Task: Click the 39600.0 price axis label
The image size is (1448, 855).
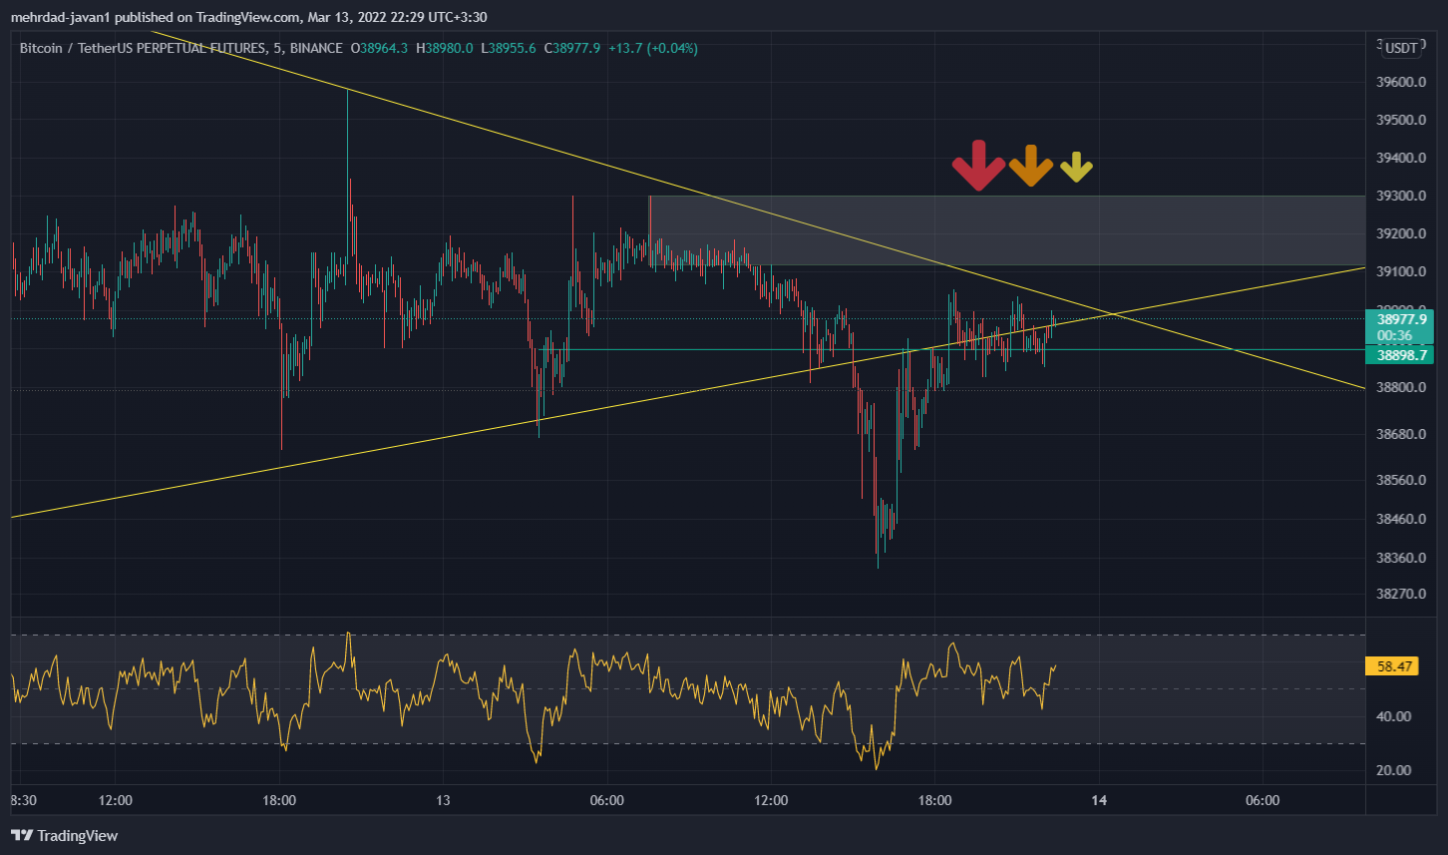Action: coord(1400,82)
